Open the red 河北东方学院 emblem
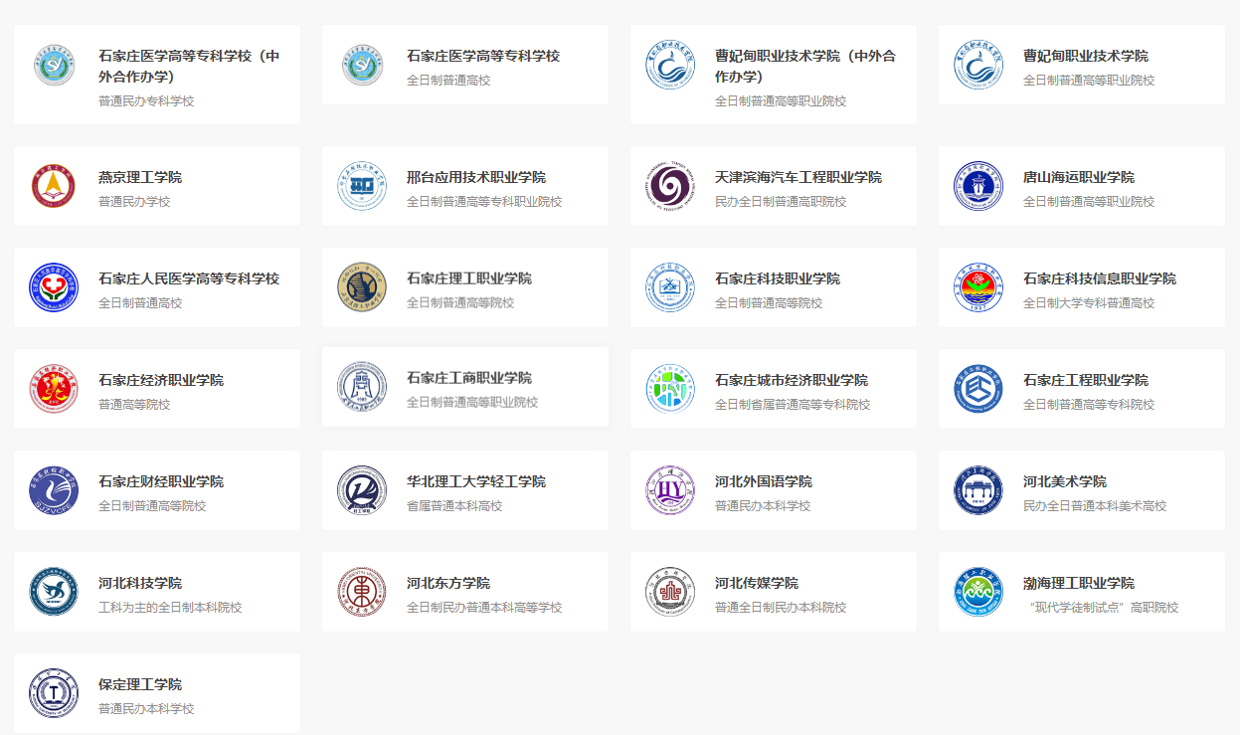1240x735 pixels. click(x=362, y=593)
